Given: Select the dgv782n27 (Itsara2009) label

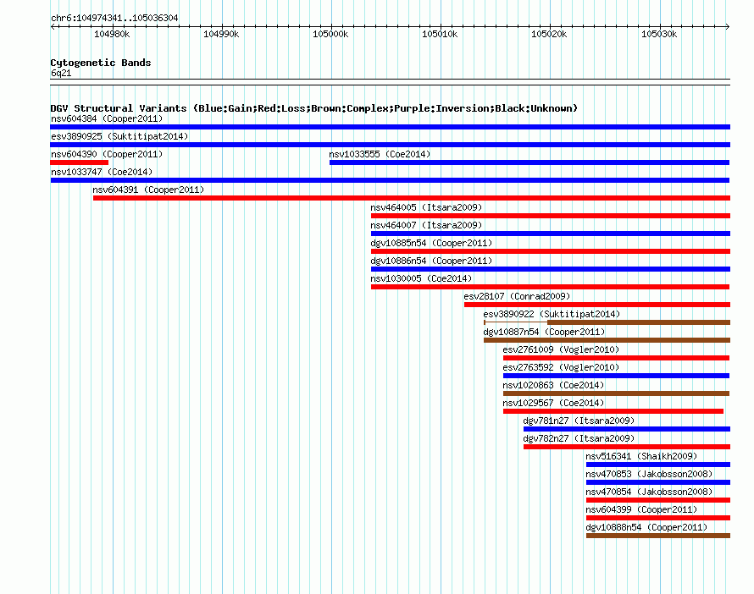Looking at the screenshot, I should point(579,438).
